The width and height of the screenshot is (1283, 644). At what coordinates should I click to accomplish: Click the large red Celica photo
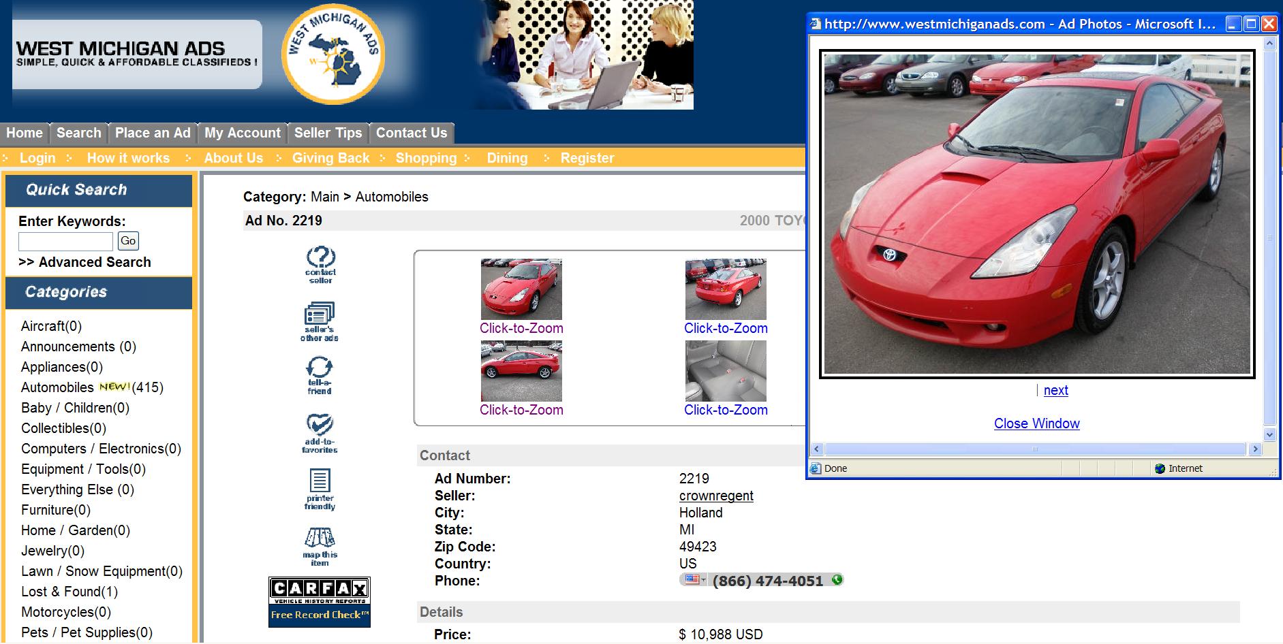pyautogui.click(x=1037, y=214)
